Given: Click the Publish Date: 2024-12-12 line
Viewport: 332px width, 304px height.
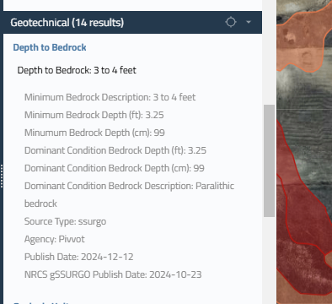Looking at the screenshot, I should [x=79, y=257].
